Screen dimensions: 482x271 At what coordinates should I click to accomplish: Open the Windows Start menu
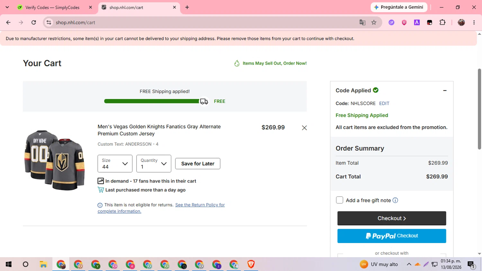click(x=9, y=264)
